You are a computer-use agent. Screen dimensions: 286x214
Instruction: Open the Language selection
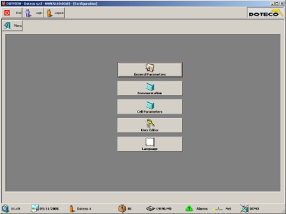click(150, 144)
